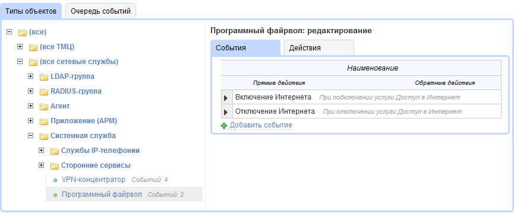
Task: Select the Сторонние сервисы label
Action: 96,165
